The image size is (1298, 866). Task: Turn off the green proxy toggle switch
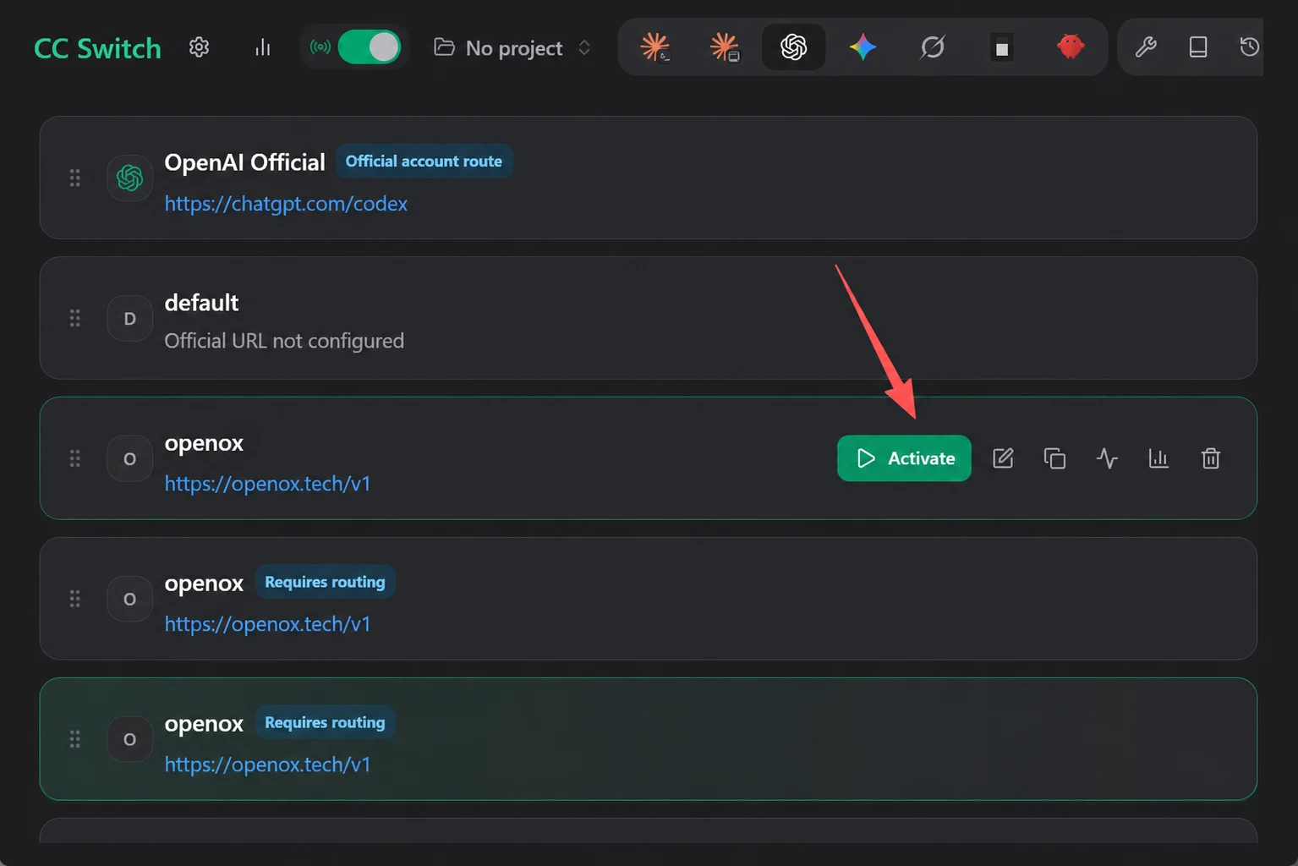tap(370, 47)
